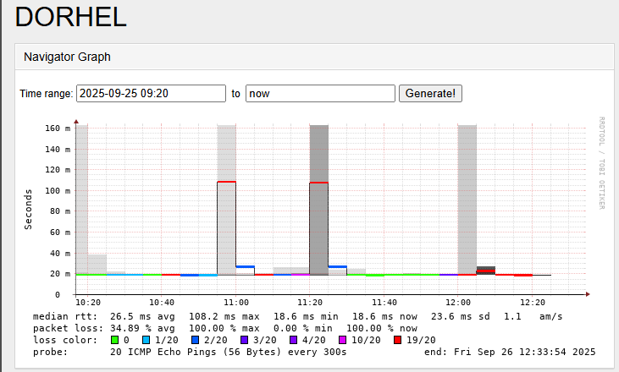The image size is (619, 372).
Task: Click the 10:20 time axis label
Action: (88, 302)
